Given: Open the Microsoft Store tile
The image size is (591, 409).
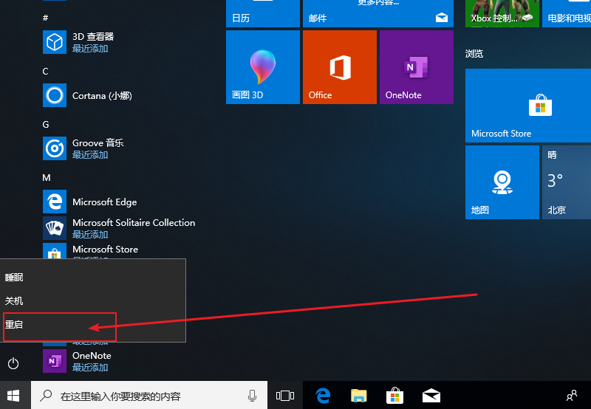Looking at the screenshot, I should click(540, 106).
